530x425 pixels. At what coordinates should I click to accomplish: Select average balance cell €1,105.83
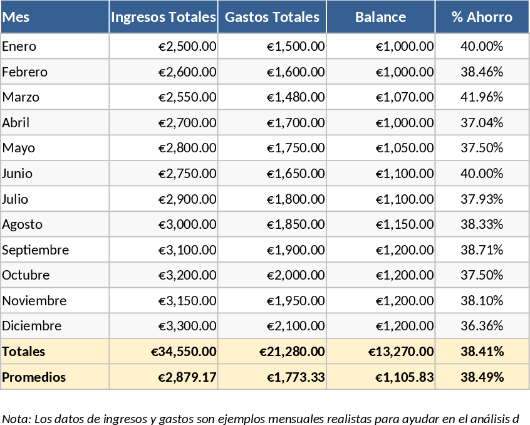tap(380, 377)
